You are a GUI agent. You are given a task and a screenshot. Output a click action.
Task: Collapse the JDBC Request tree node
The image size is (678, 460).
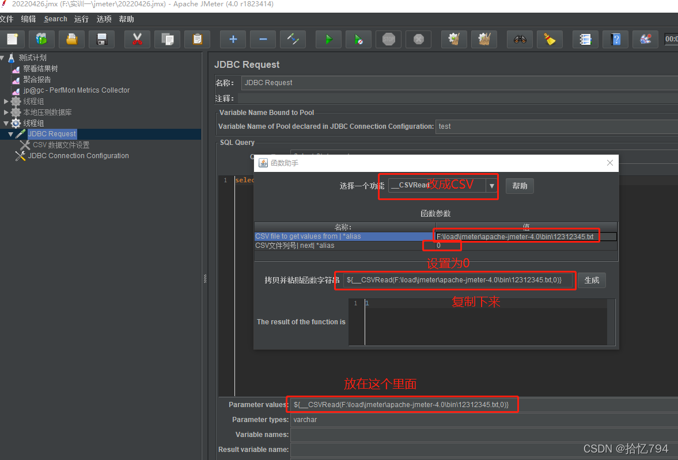coord(11,134)
